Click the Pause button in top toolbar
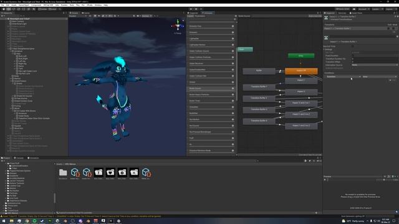399x224 pixels. click(196, 9)
